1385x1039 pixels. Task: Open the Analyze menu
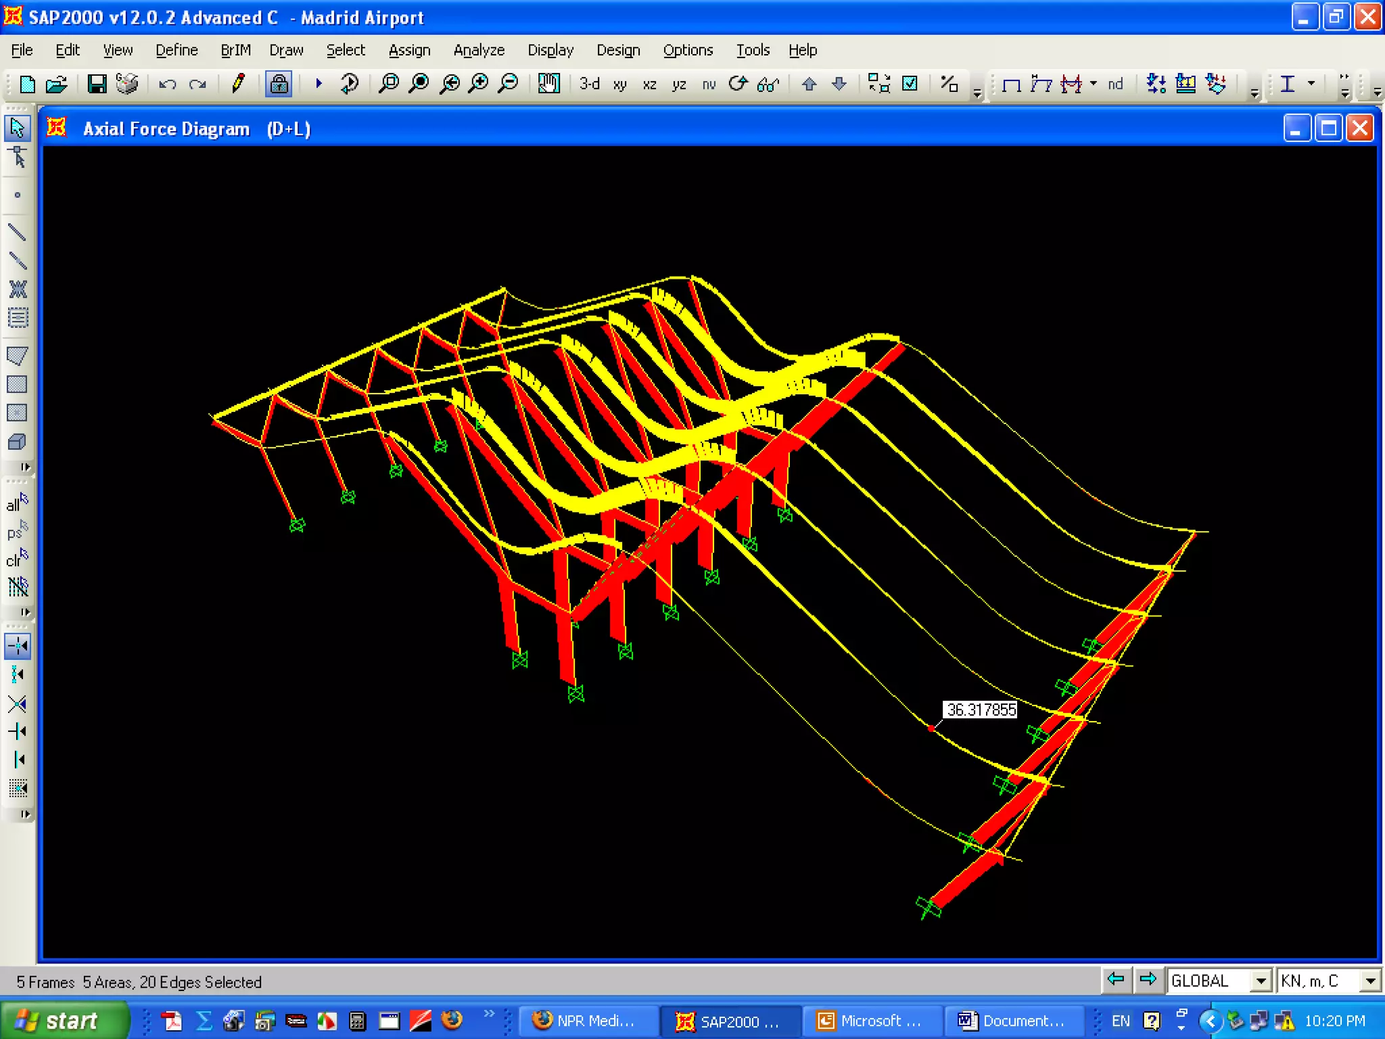pos(479,50)
